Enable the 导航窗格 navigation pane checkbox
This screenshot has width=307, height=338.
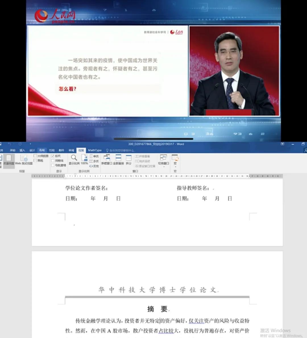53,165
